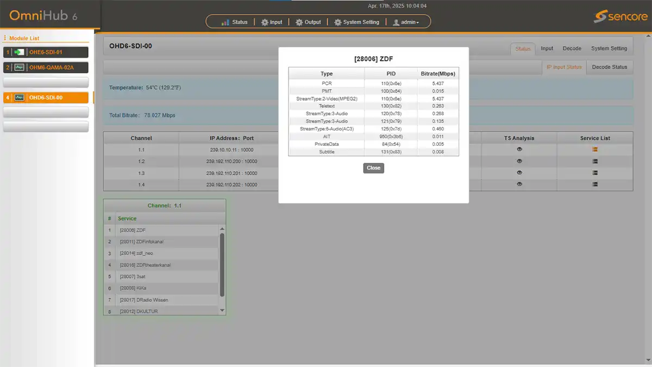Click the PMT row in the dialog

click(374, 91)
